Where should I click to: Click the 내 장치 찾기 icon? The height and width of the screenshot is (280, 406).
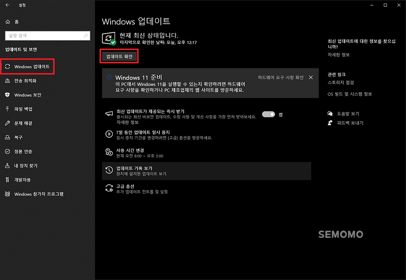(8, 166)
